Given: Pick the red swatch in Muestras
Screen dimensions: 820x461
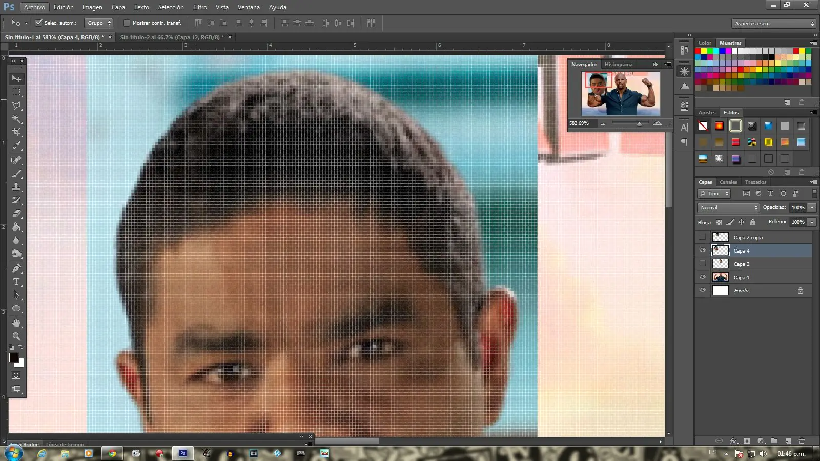Looking at the screenshot, I should tap(698, 51).
